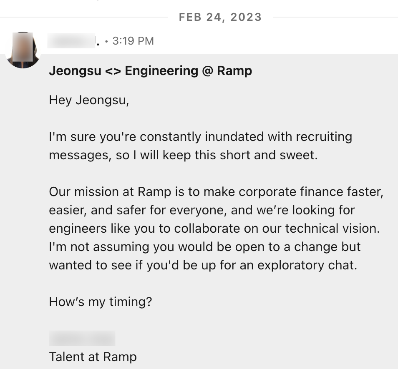Click the 'How's my timing?' question line

coord(100,302)
